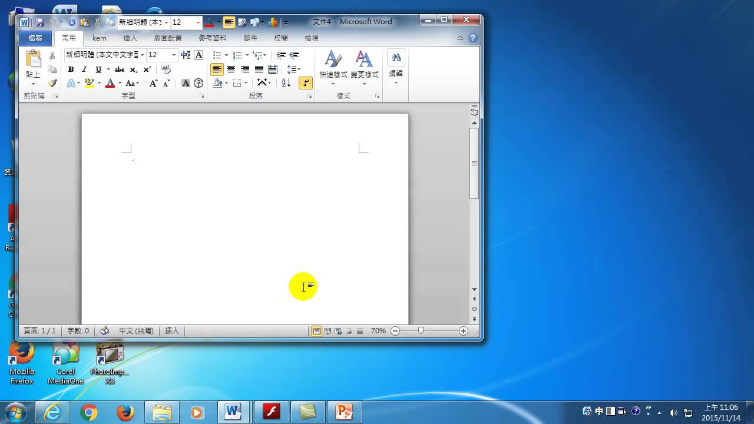Toggle Show/Hide paragraph marks button
Image resolution: width=754 pixels, height=424 pixels.
click(306, 84)
